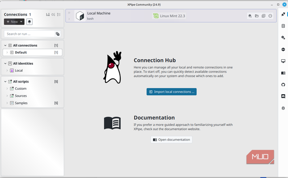
Task: Click the circled minus more icon on Local Machine
Action: [270, 16]
